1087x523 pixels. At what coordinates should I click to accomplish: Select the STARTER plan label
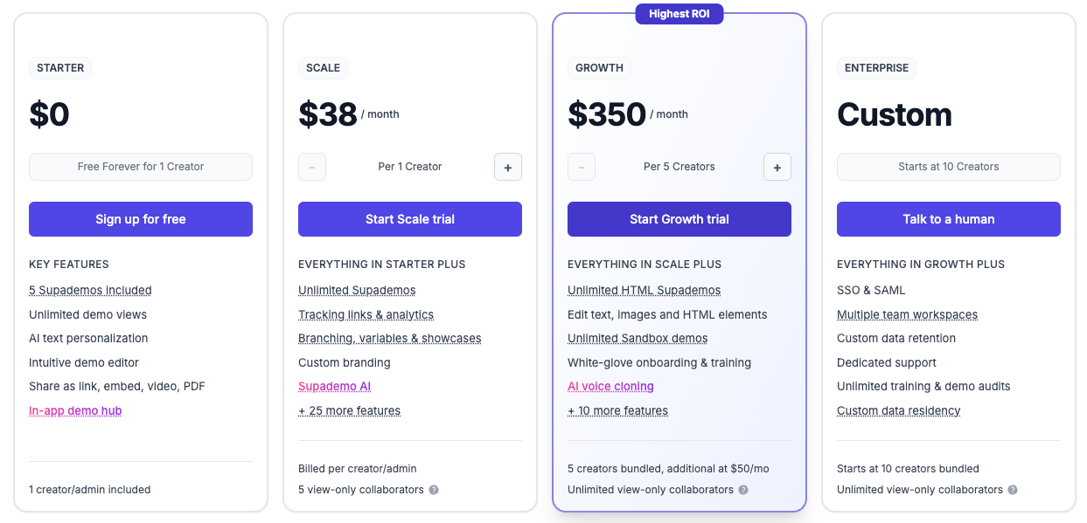pos(59,68)
